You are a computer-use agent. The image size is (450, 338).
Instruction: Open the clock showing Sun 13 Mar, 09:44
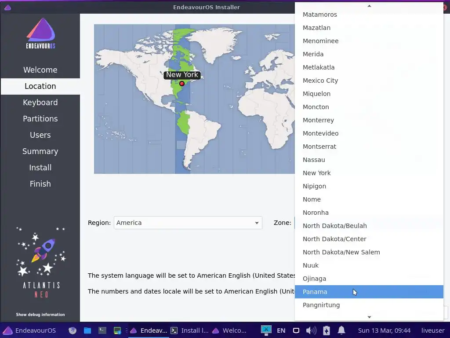384,331
